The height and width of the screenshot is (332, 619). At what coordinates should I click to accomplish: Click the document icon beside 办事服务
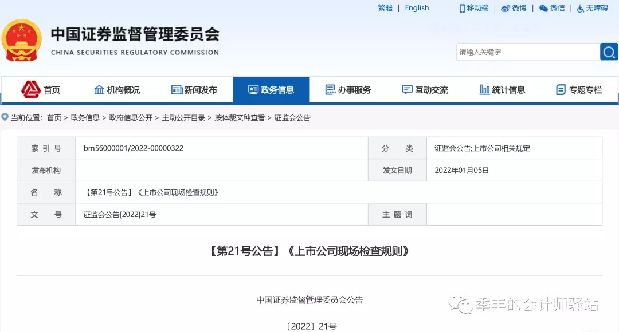[330, 90]
